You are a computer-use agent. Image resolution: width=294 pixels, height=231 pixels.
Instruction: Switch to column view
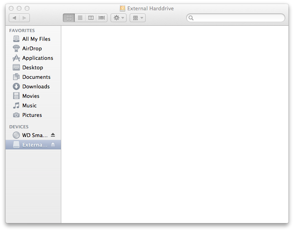[x=91, y=18]
